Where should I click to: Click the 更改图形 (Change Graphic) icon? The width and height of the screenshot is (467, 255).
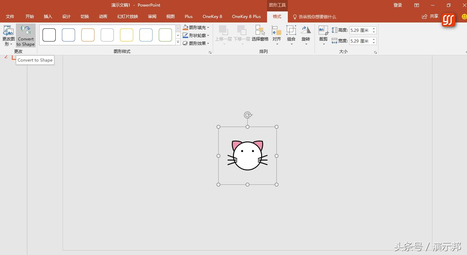pyautogui.click(x=8, y=31)
